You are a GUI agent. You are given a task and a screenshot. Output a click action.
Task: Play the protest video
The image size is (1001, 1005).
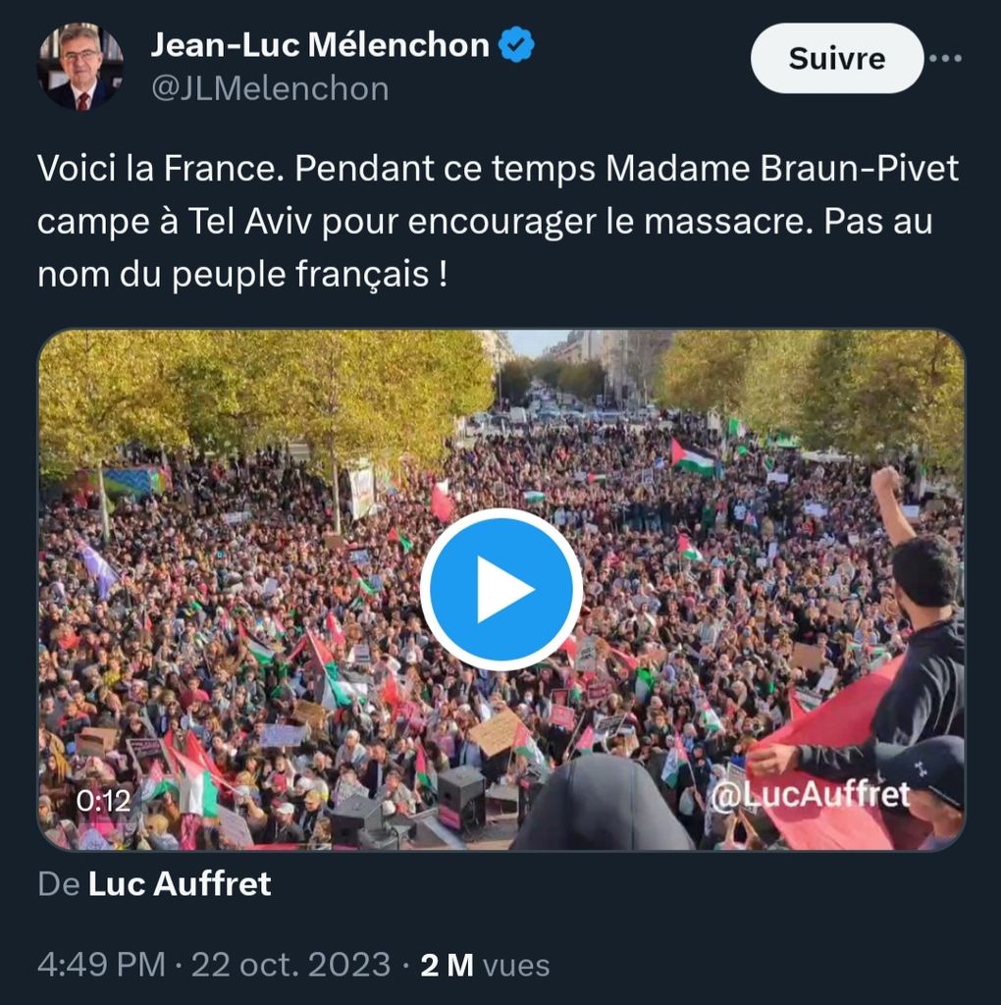500,589
